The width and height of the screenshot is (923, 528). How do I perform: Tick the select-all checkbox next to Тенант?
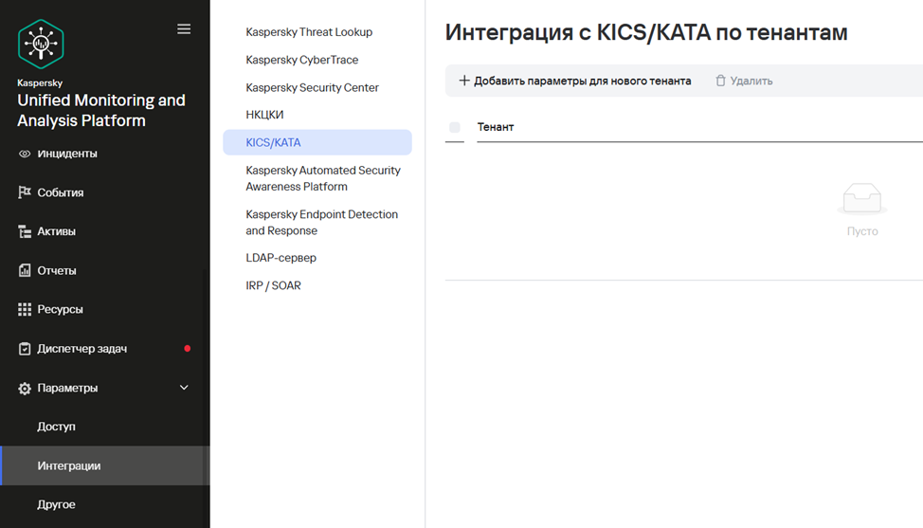455,127
